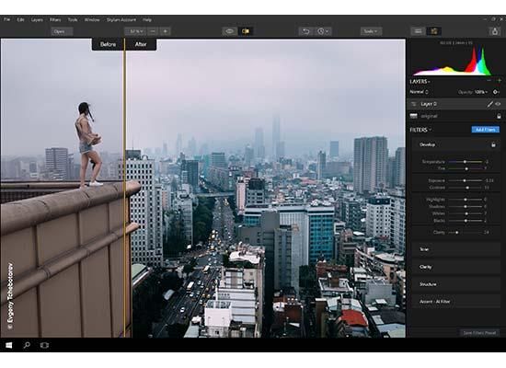
Task: Open the Layers menu in the menu bar
Action: pos(37,19)
